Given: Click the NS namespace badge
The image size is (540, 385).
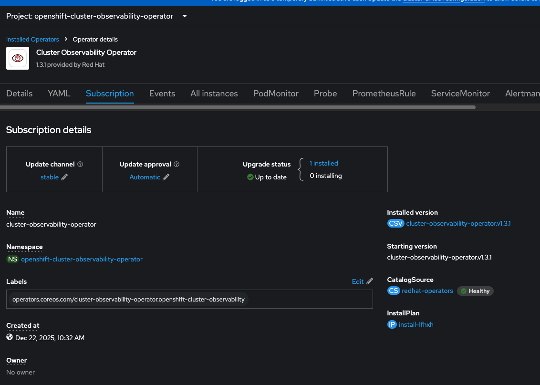Looking at the screenshot, I should click(x=12, y=259).
